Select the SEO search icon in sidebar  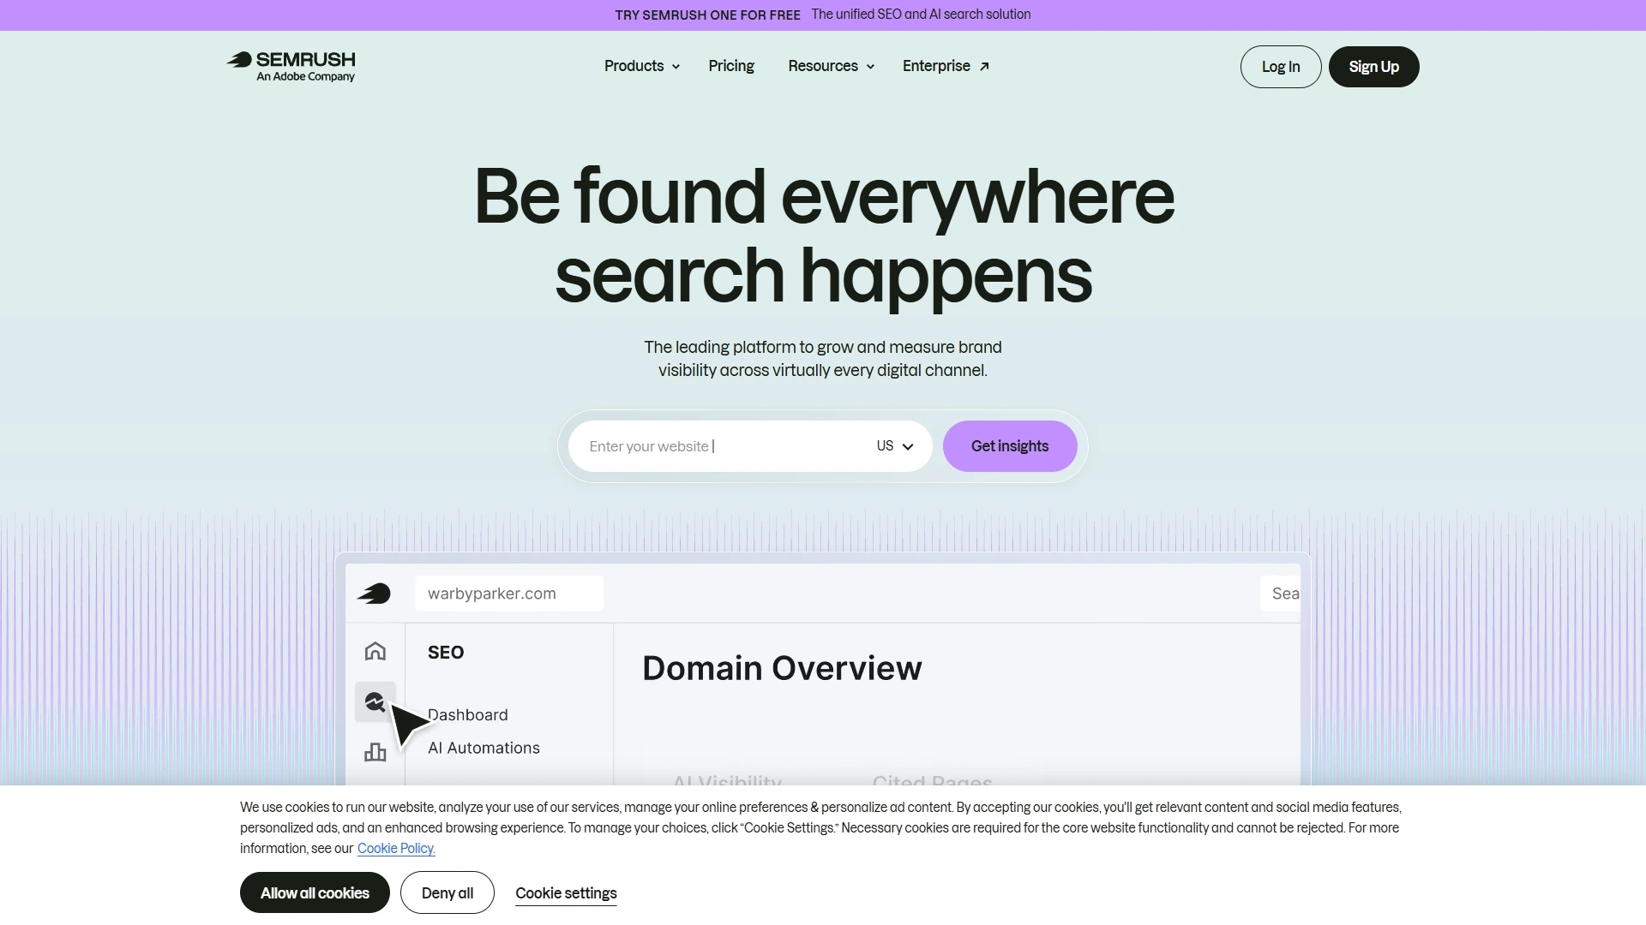375,702
